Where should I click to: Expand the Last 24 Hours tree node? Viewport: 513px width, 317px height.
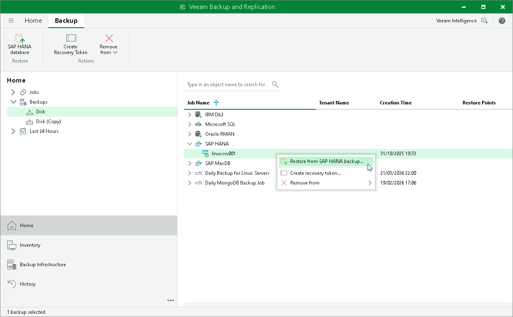[x=13, y=131]
